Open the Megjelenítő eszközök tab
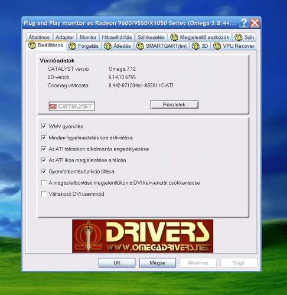Image resolution: width=287 pixels, height=295 pixels. 200,37
